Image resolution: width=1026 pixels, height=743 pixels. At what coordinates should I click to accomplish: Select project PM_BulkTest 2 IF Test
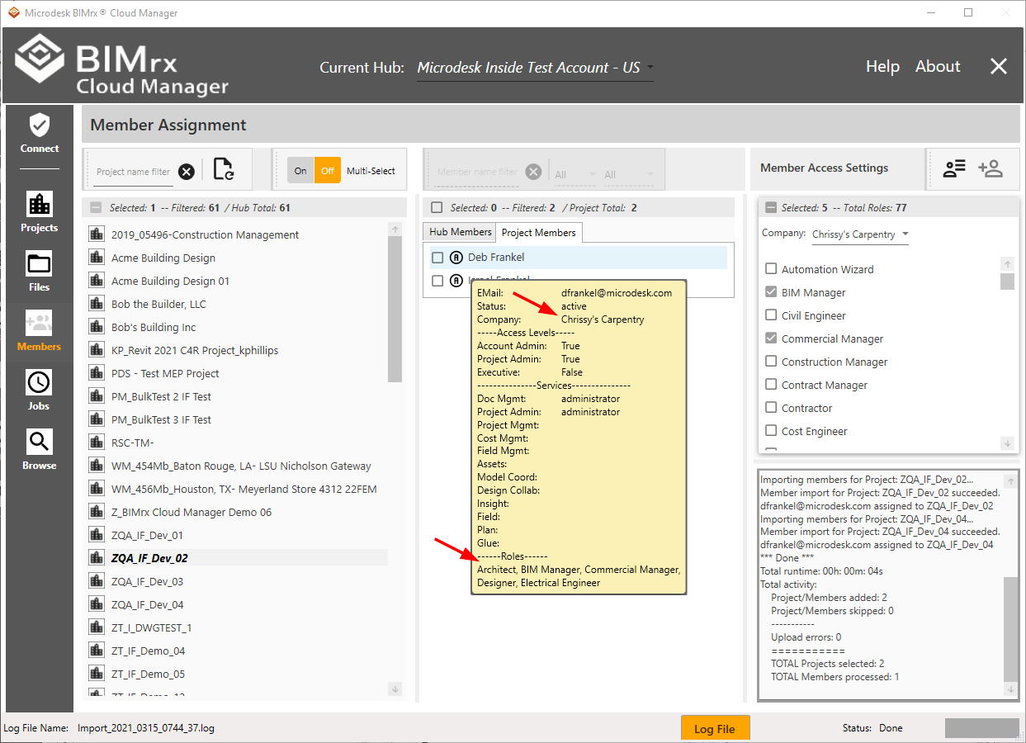coord(161,396)
